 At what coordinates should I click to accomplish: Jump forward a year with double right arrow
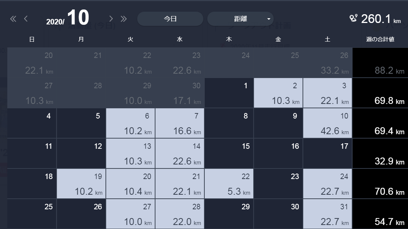coord(124,19)
